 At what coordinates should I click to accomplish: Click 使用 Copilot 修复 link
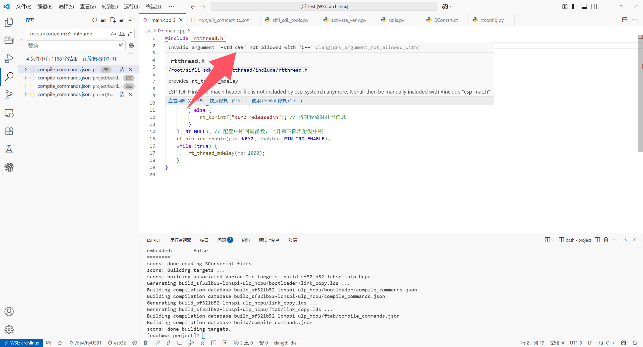click(277, 101)
